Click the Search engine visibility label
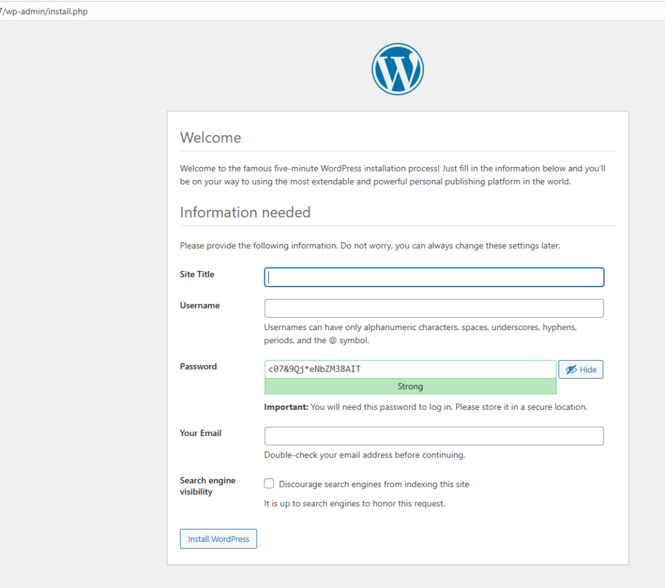Screen dimensions: 665x588 [x=207, y=486]
